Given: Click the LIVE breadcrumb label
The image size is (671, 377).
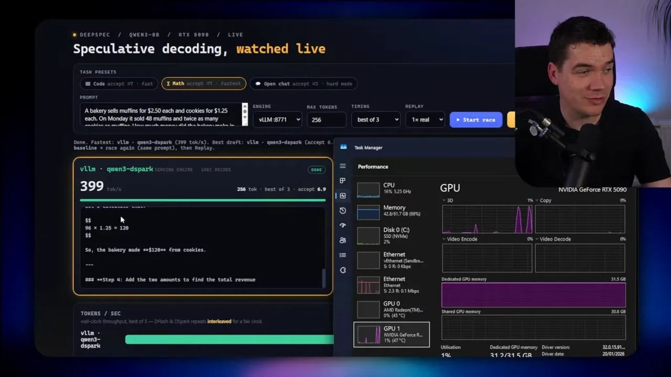Looking at the screenshot, I should (x=235, y=35).
